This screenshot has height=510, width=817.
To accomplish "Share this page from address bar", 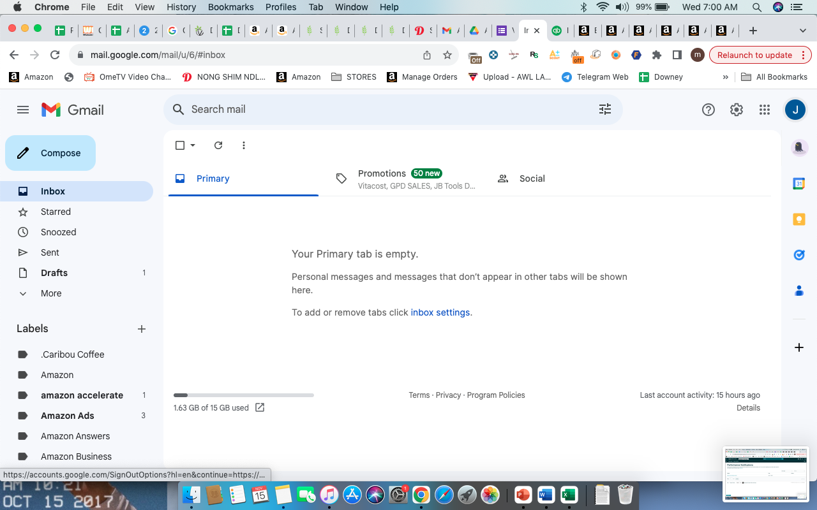I will (x=427, y=55).
